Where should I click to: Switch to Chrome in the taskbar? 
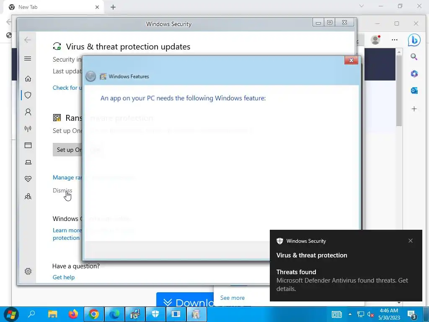[94, 314]
